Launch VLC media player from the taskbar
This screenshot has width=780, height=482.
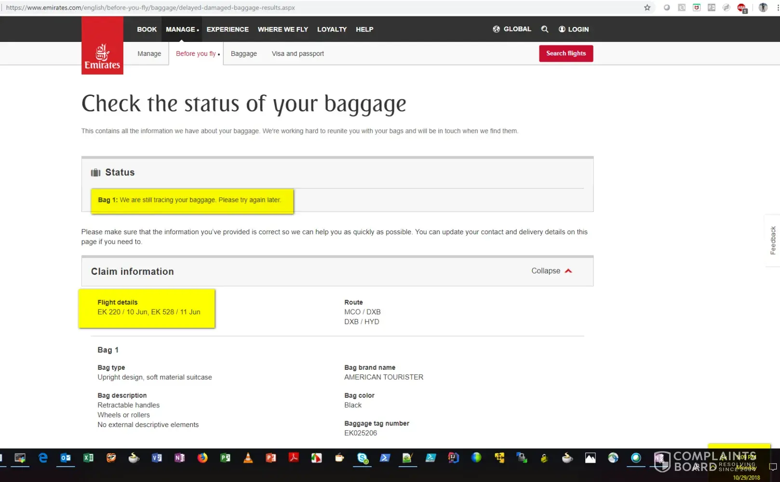(x=248, y=458)
